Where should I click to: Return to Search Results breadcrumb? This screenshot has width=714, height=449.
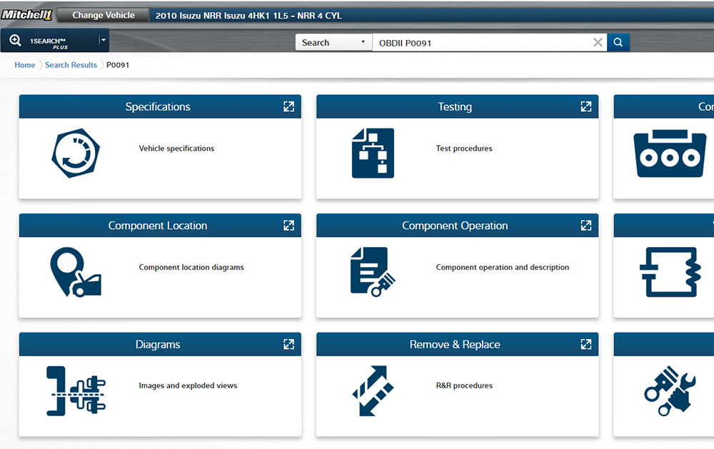tap(71, 65)
